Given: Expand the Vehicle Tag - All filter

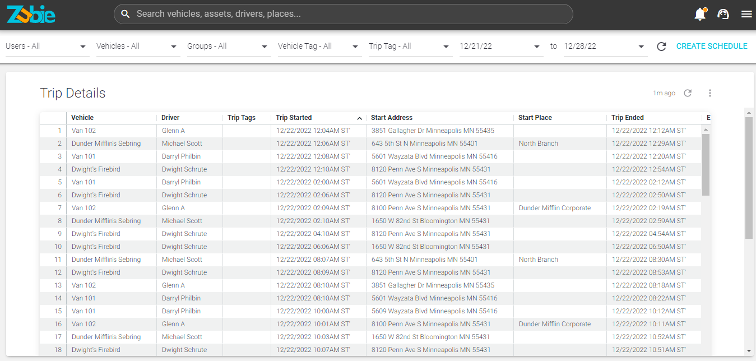Looking at the screenshot, I should 320,47.
